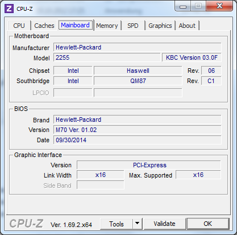The height and width of the screenshot is (235, 237).
Task: Click the chipset Rev. value 06
Action: (x=211, y=71)
